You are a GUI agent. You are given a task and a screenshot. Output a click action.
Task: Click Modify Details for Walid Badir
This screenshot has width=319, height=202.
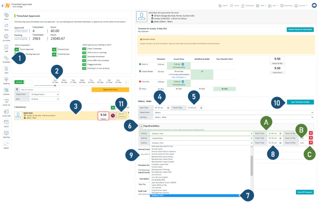click(x=300, y=30)
